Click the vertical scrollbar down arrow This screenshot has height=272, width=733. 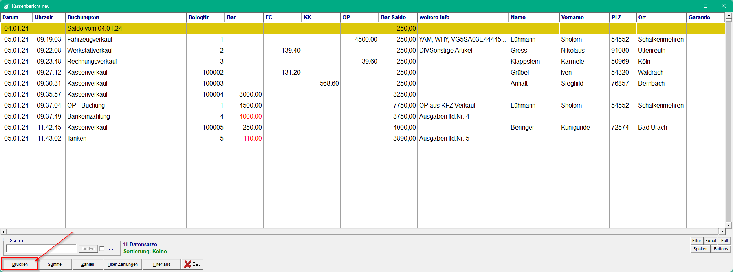click(729, 225)
